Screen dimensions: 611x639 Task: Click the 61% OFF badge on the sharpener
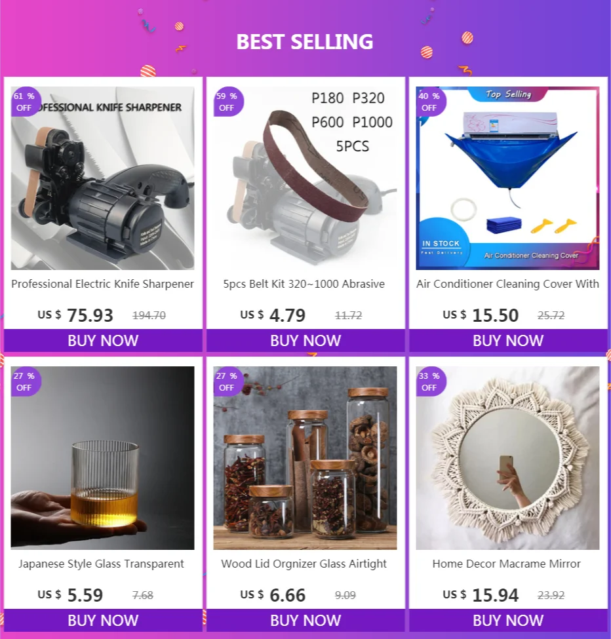[x=26, y=102]
